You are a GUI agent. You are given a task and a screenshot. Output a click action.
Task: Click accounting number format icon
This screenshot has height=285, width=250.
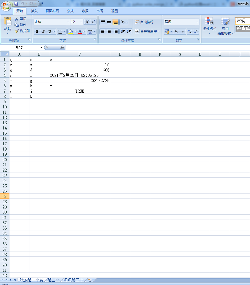167,32
